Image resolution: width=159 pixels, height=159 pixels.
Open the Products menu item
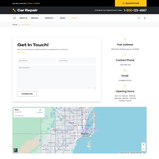click(49, 18)
